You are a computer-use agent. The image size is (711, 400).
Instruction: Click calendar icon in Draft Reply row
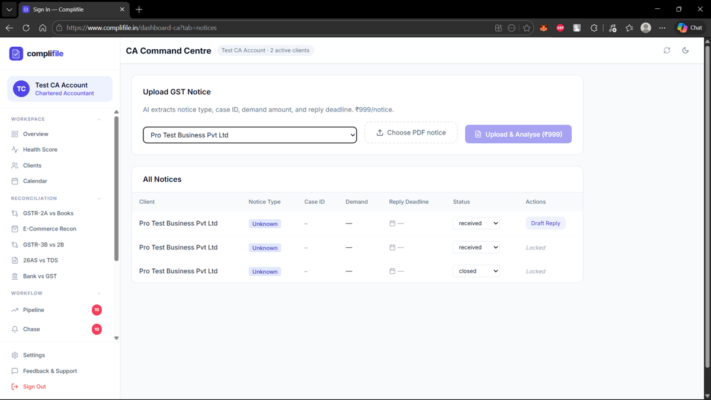tap(392, 223)
